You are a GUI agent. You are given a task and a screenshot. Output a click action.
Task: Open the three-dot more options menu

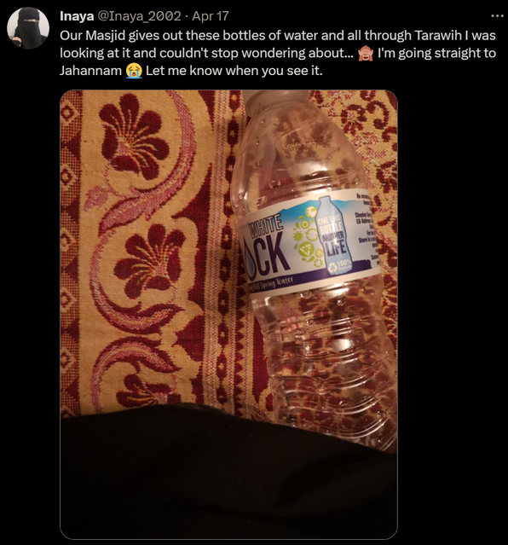(x=497, y=16)
